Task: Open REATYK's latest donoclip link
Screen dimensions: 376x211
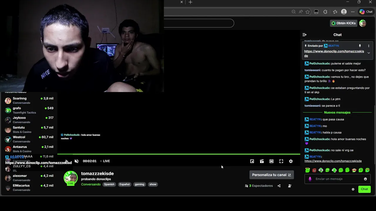Action: click(333, 161)
